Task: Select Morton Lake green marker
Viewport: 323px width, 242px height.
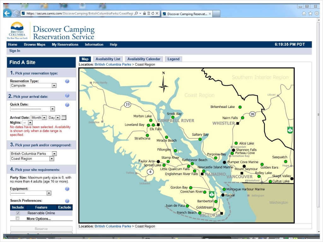Action: pyautogui.click(x=150, y=121)
